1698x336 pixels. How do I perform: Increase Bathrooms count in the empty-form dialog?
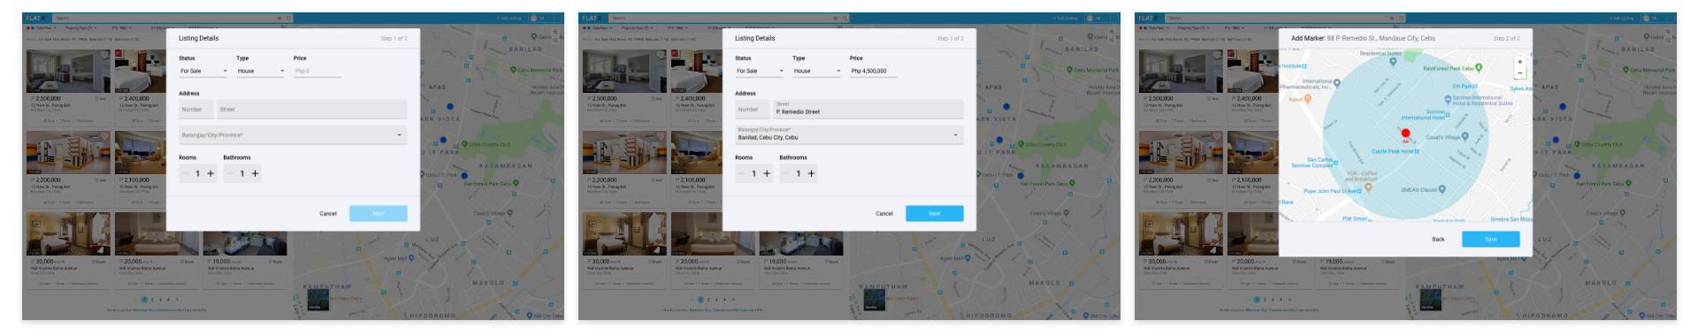click(255, 174)
